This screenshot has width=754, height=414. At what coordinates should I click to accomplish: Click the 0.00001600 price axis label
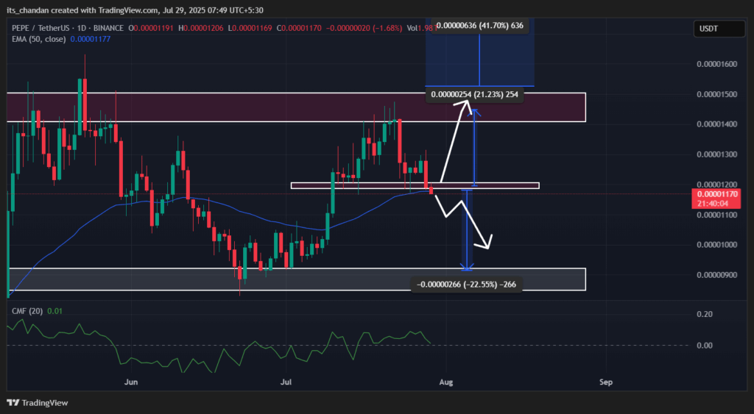point(716,65)
